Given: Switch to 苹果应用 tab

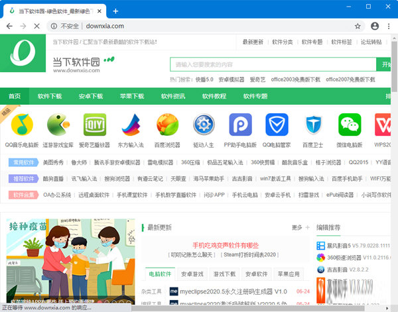Looking at the screenshot, I should click(x=289, y=274).
